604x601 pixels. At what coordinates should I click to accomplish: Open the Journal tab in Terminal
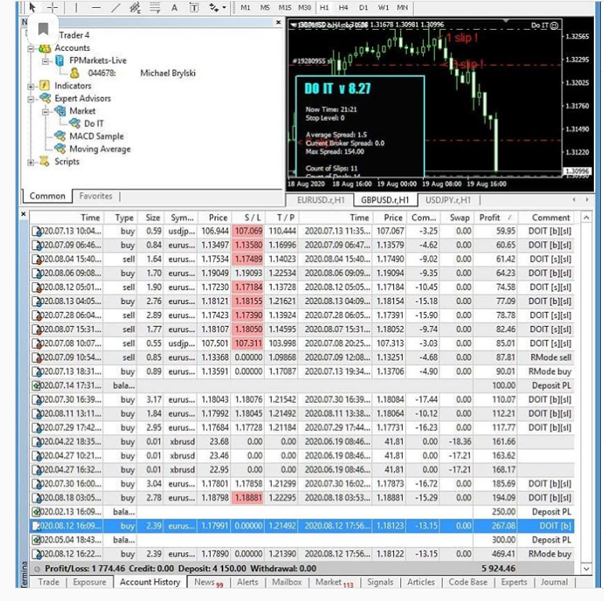tap(554, 582)
